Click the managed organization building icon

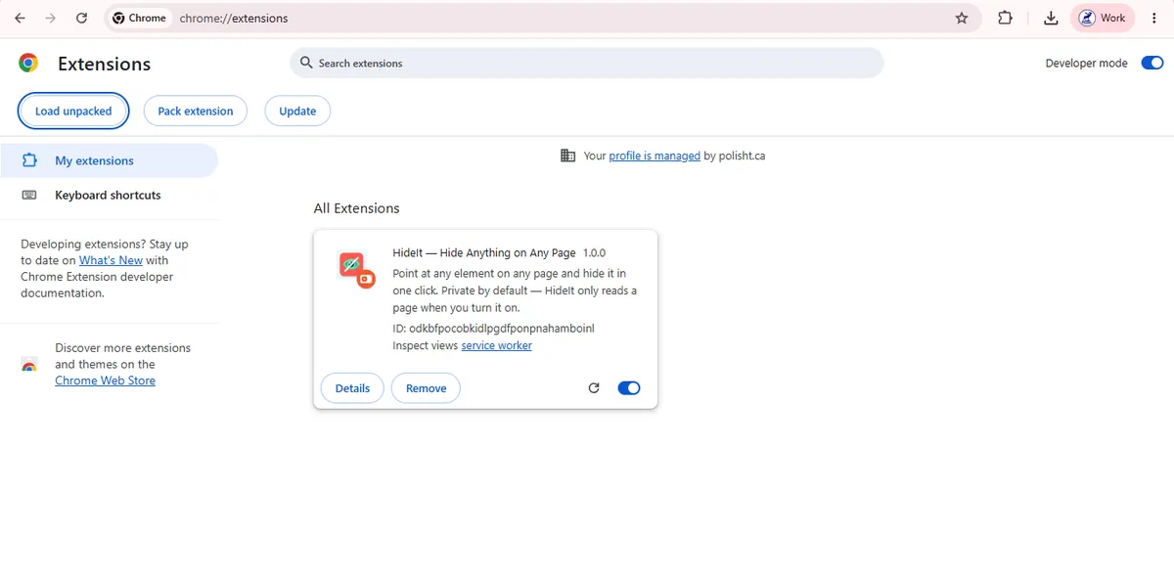point(567,156)
